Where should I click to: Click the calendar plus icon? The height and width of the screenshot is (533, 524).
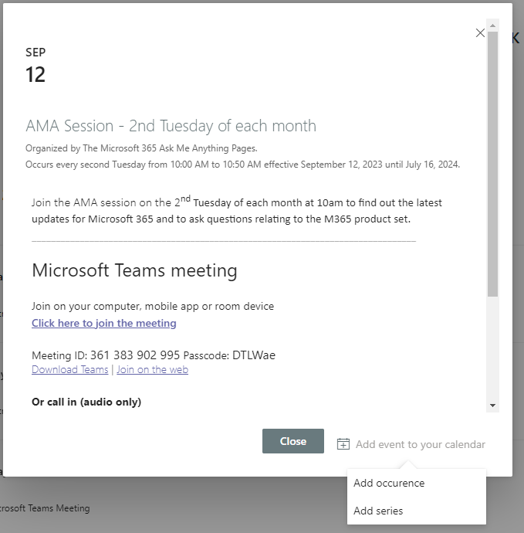pos(343,444)
